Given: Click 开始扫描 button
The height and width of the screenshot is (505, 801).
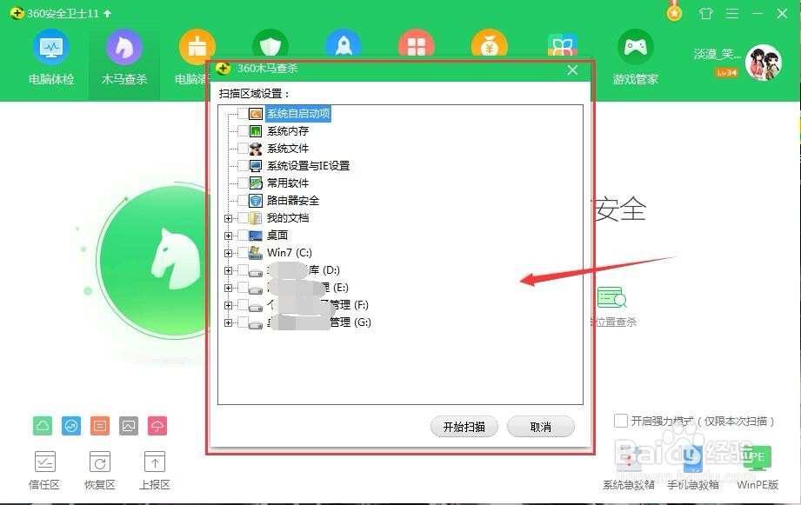Looking at the screenshot, I should pyautogui.click(x=464, y=427).
